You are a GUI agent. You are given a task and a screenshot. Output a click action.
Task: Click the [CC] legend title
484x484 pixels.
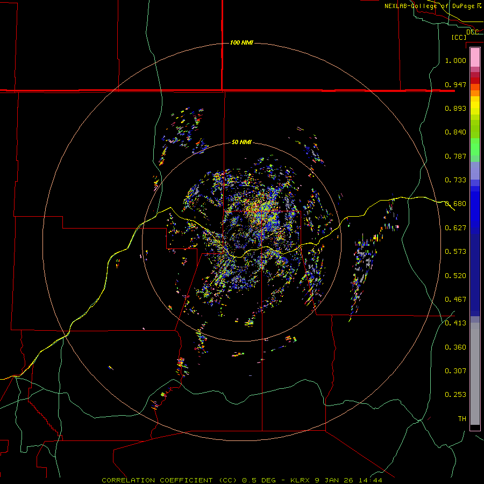[x=459, y=37]
